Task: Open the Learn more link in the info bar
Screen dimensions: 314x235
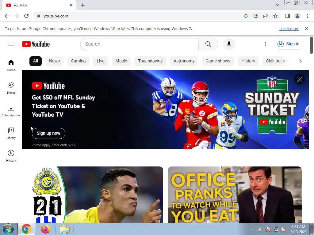Action: 289,29
